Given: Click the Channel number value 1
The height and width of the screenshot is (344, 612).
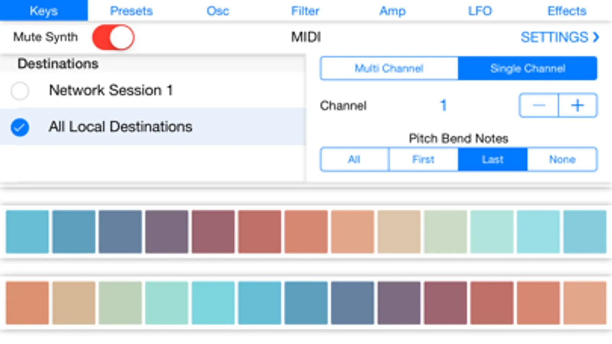Looking at the screenshot, I should click(x=443, y=105).
